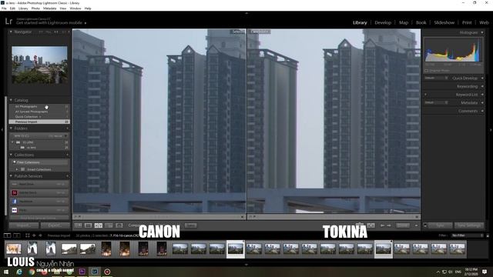Click the Done button in compare toolbar

pyautogui.click(x=403, y=225)
